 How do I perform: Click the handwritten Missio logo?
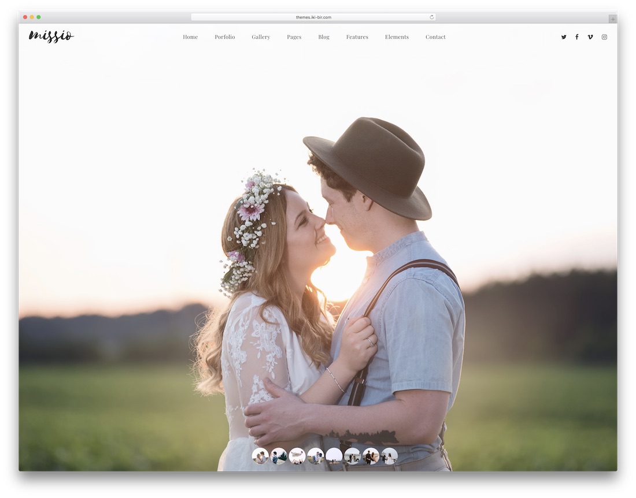tap(51, 36)
